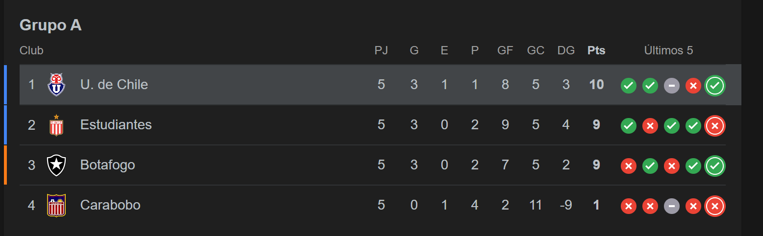Click Carabobo's most recent loss icon
Image resolution: width=763 pixels, height=236 pixels.
pyautogui.click(x=715, y=206)
